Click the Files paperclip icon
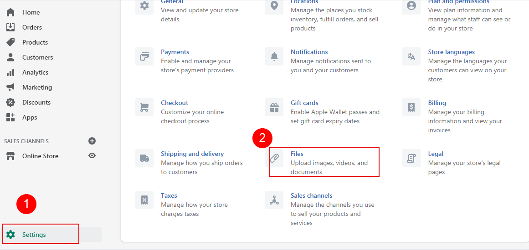The width and height of the screenshot is (529, 250). 274,159
